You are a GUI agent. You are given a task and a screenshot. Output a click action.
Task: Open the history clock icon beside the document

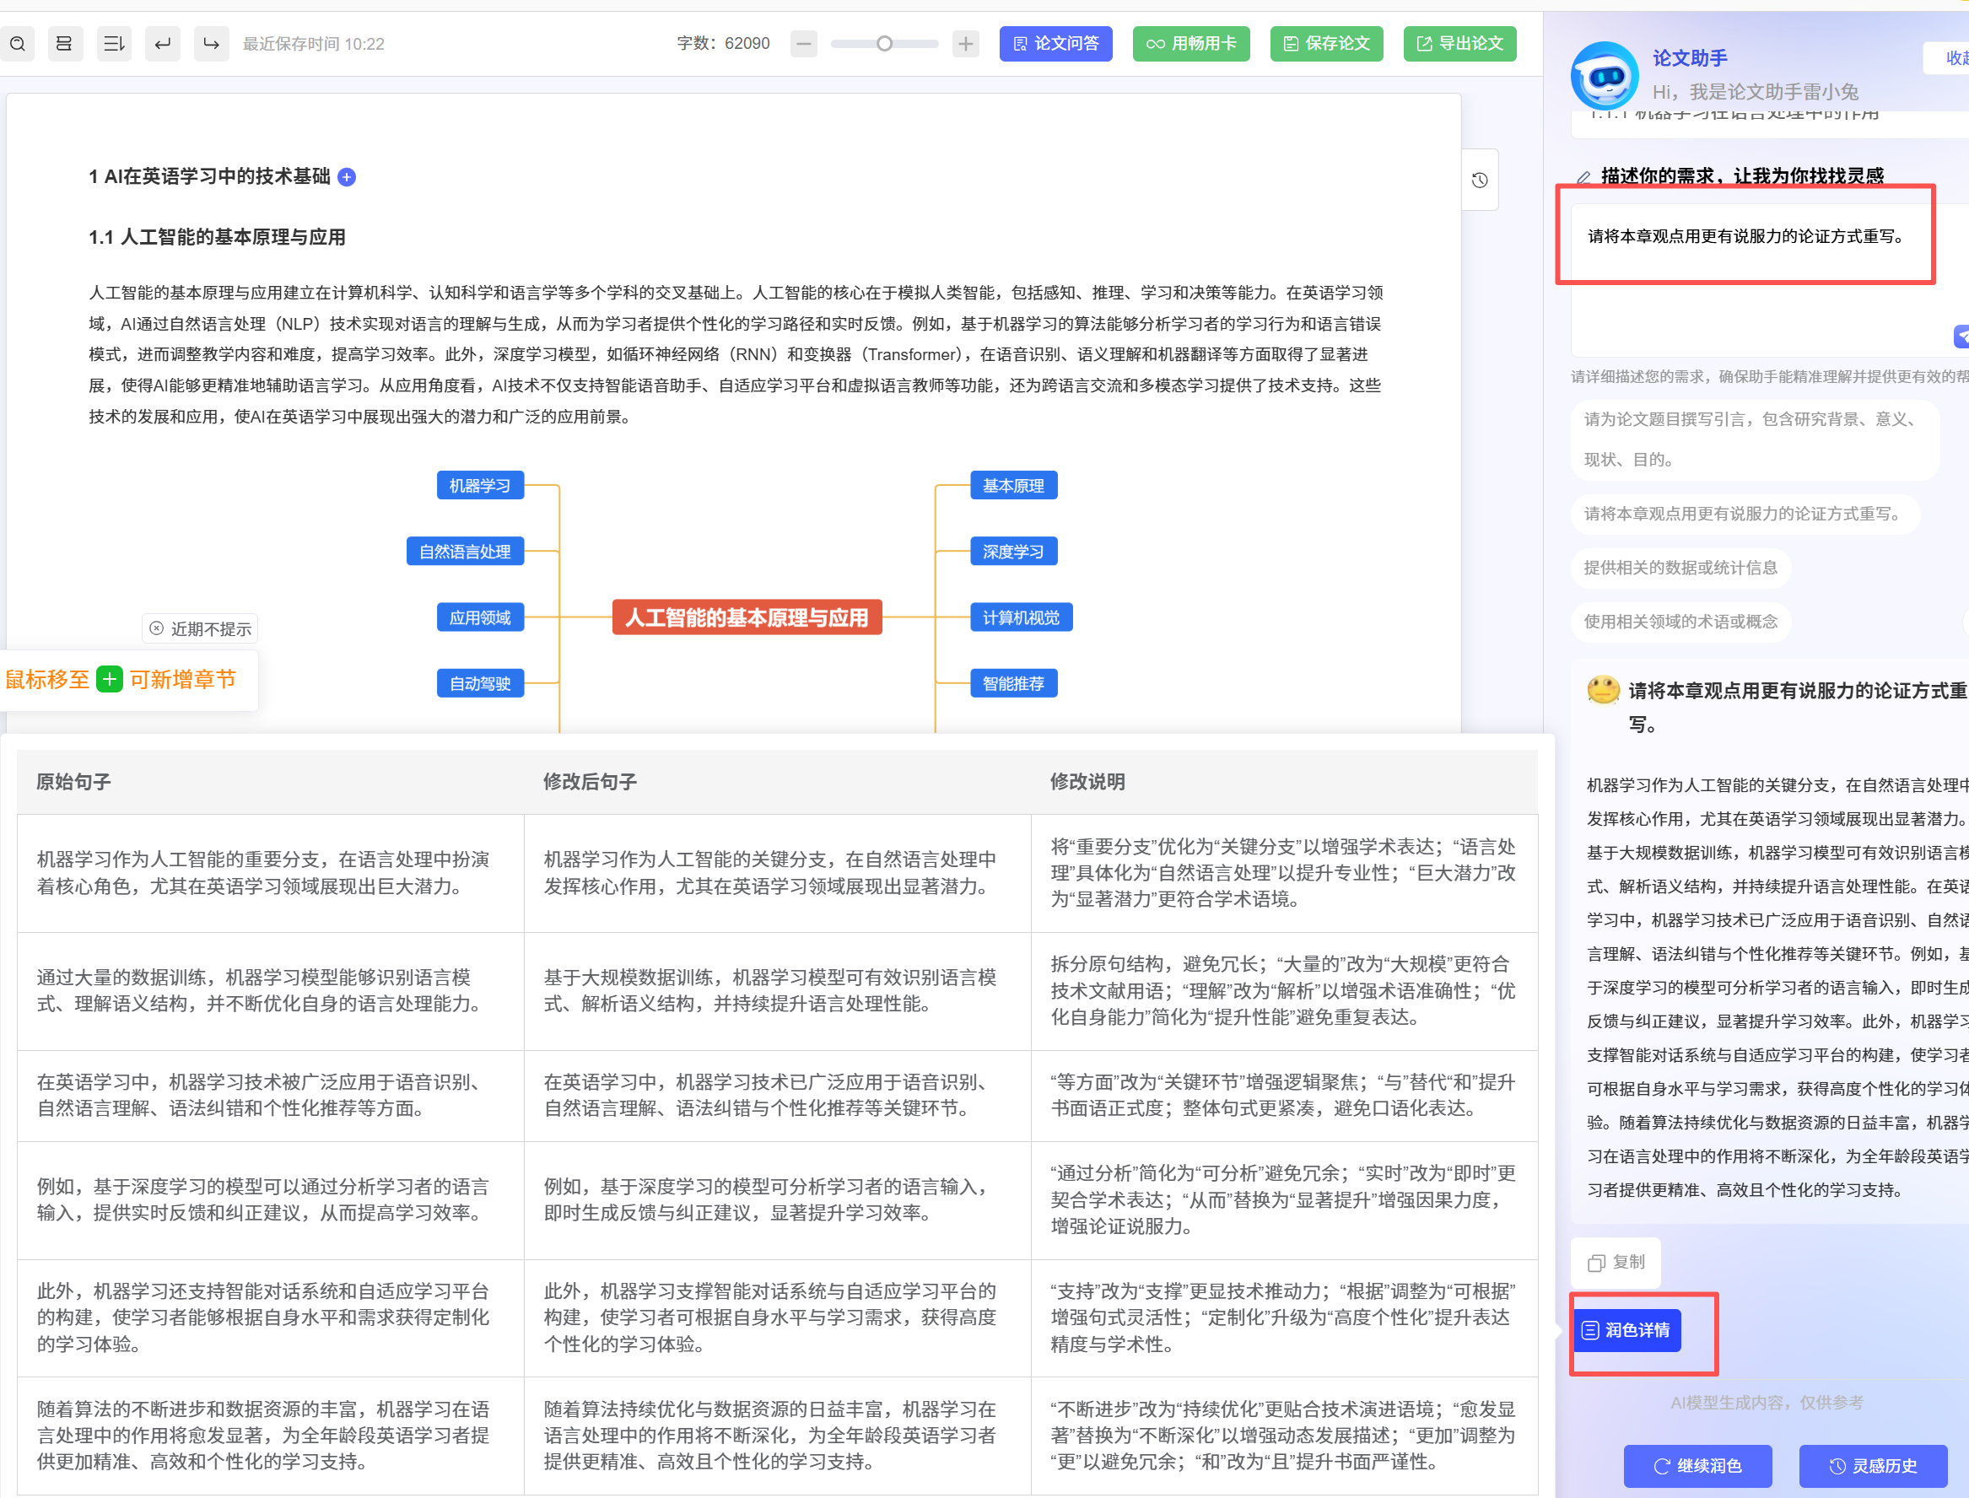pos(1480,181)
